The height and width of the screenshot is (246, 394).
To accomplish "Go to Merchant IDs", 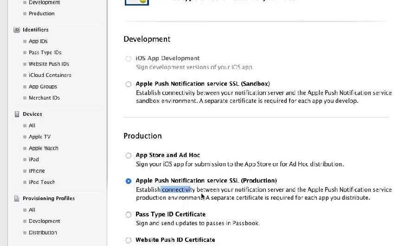I will pos(44,98).
